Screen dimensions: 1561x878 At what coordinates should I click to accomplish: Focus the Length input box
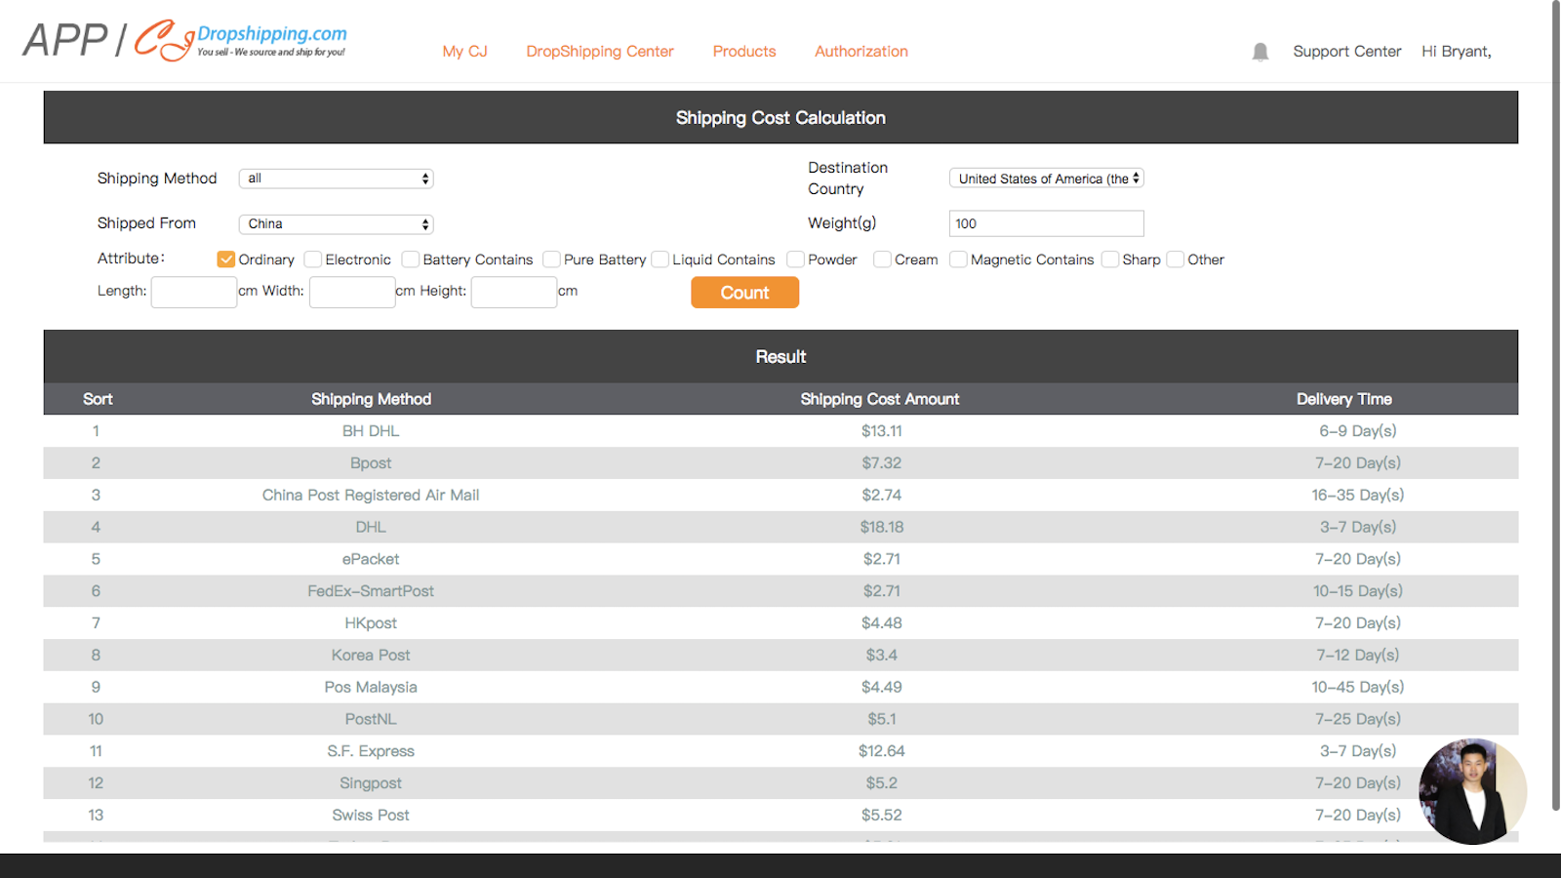coord(194,292)
